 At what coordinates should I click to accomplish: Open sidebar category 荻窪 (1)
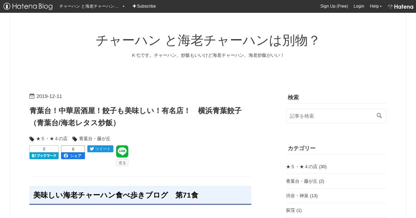[294, 210]
